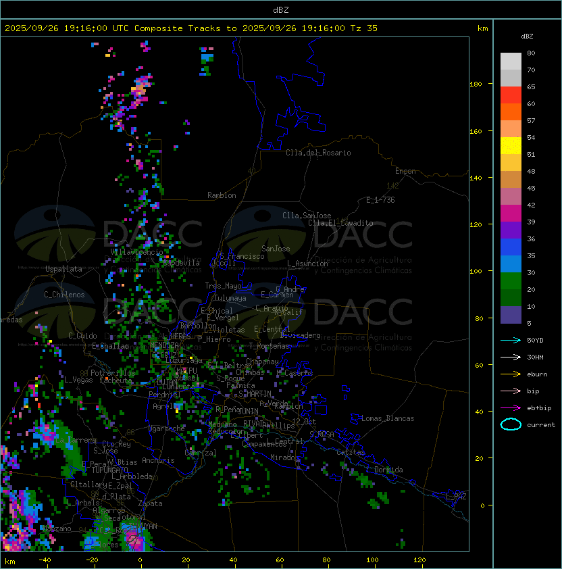Click the 'Tz 35' threshold value
The height and width of the screenshot is (569, 562).
click(364, 28)
